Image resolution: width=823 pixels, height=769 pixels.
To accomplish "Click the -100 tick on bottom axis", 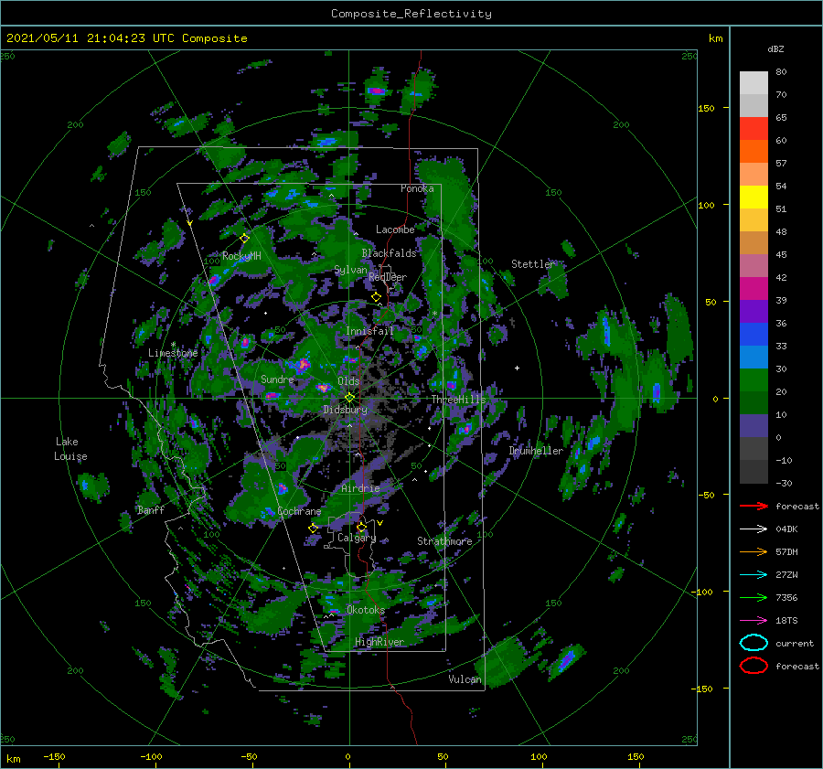I will [x=151, y=757].
